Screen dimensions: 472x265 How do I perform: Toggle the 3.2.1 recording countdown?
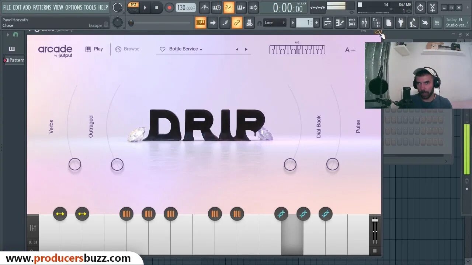tap(229, 7)
